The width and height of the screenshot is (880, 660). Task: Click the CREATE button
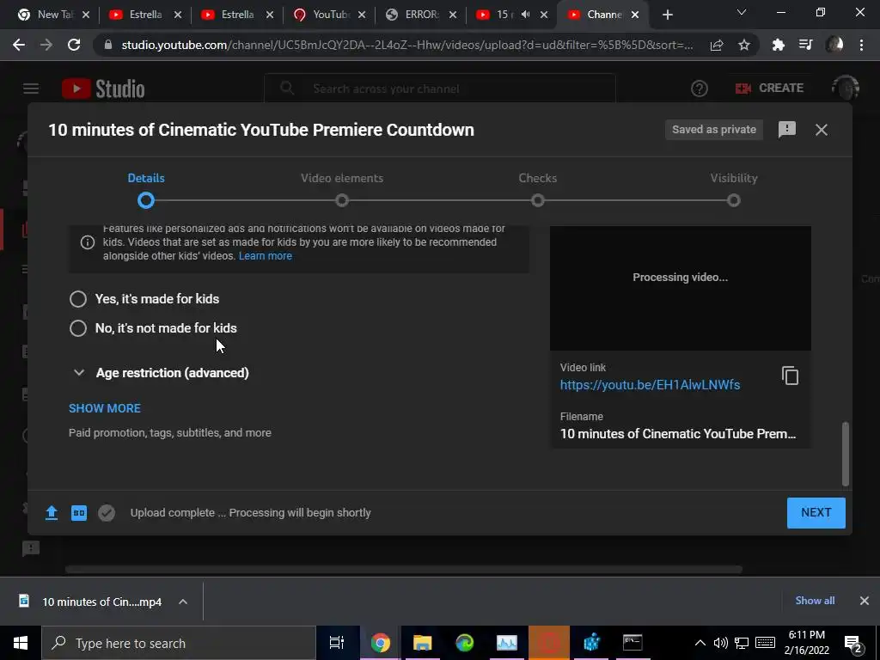pos(769,89)
